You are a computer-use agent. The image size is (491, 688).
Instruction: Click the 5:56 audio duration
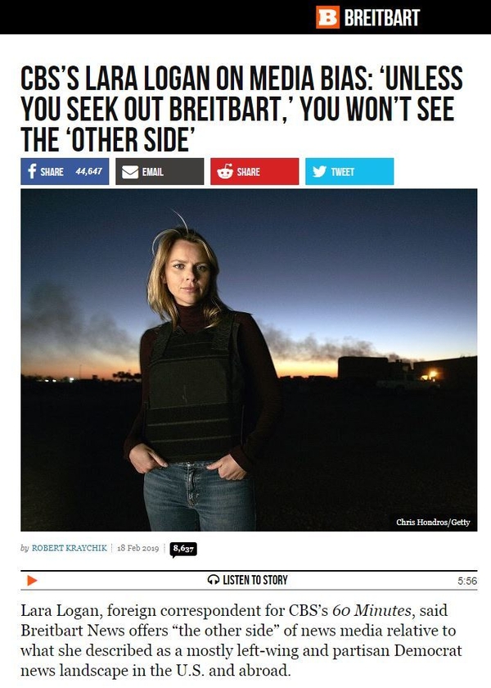coord(467,581)
